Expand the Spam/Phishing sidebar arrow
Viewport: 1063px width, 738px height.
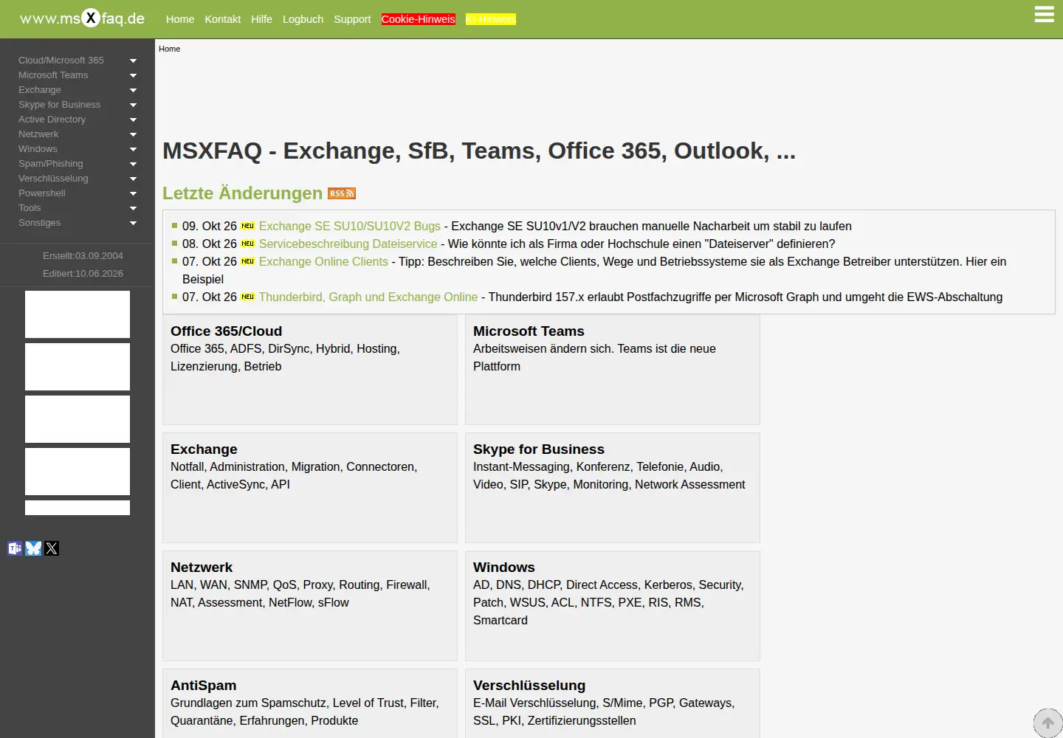(x=134, y=164)
